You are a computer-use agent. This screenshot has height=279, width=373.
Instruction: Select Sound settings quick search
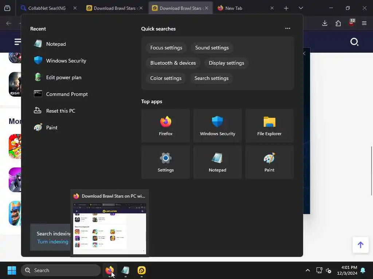tap(212, 48)
